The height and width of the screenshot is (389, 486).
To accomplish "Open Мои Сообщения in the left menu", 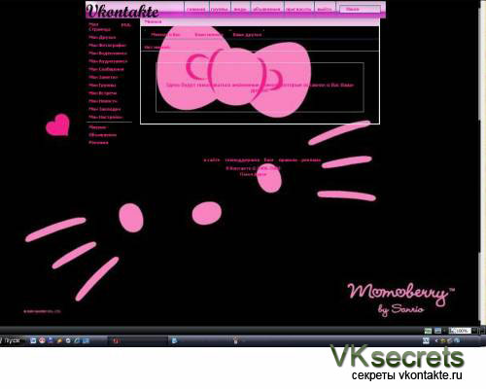I will click(x=106, y=69).
